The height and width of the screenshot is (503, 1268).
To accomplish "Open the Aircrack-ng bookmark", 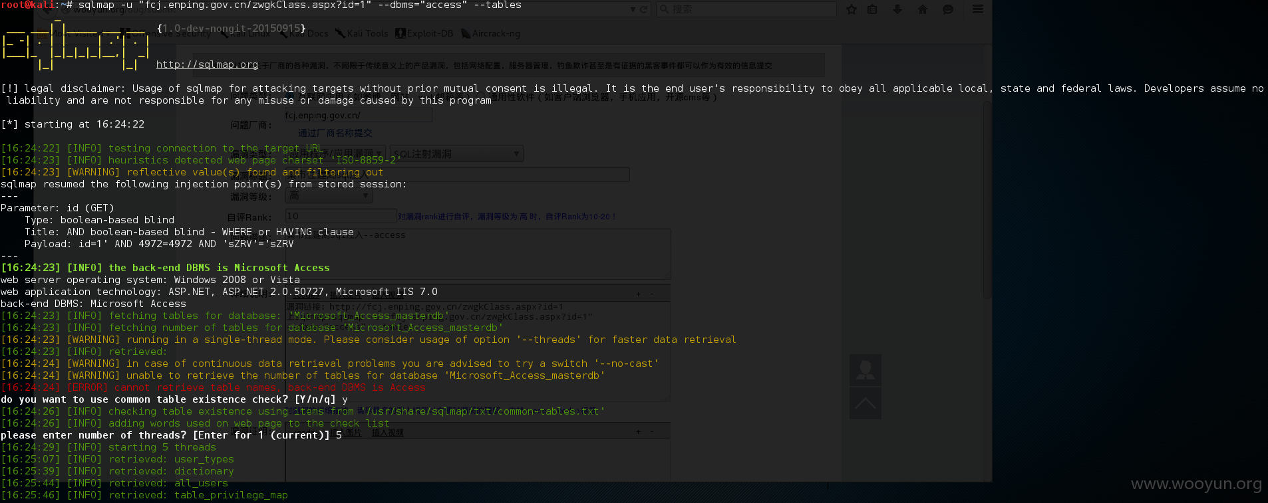I will (491, 33).
